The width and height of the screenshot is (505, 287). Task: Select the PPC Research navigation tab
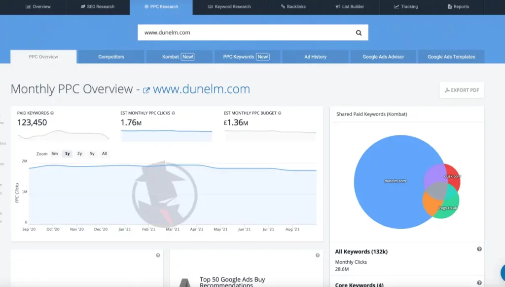[x=161, y=7]
